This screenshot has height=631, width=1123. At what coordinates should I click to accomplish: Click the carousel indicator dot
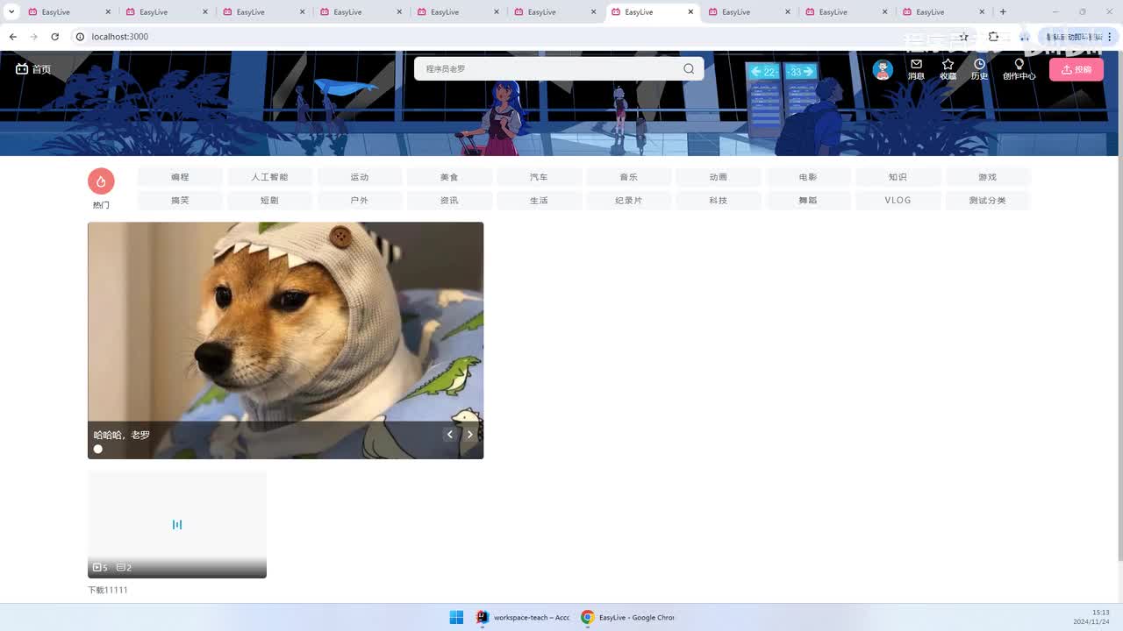(x=98, y=449)
